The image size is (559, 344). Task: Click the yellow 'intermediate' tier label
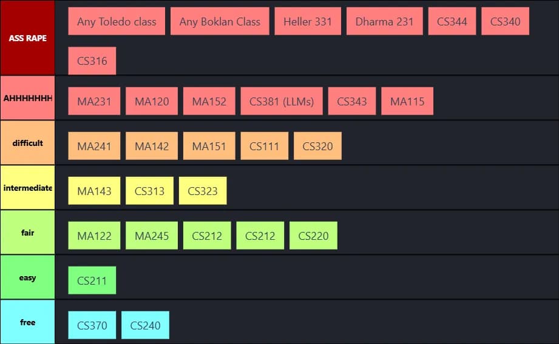[27, 188]
